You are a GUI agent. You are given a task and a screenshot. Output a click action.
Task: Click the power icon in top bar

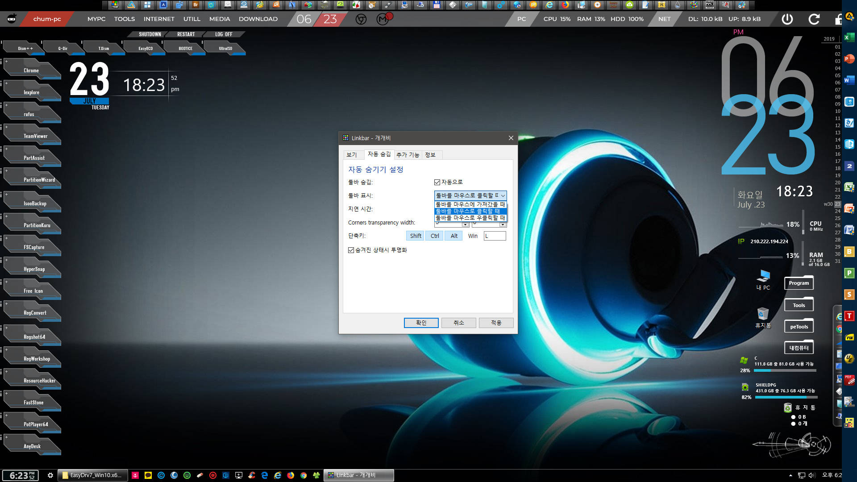pyautogui.click(x=787, y=19)
